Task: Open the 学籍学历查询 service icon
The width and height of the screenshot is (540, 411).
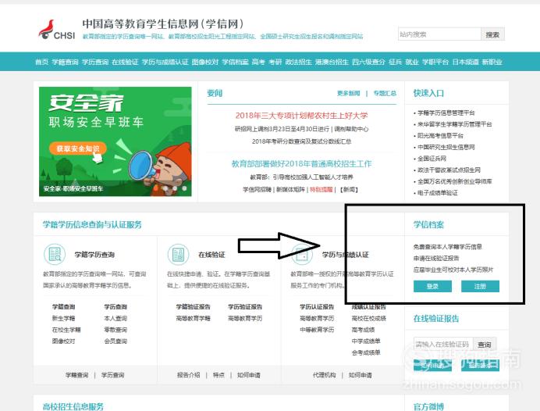Action: point(55,255)
